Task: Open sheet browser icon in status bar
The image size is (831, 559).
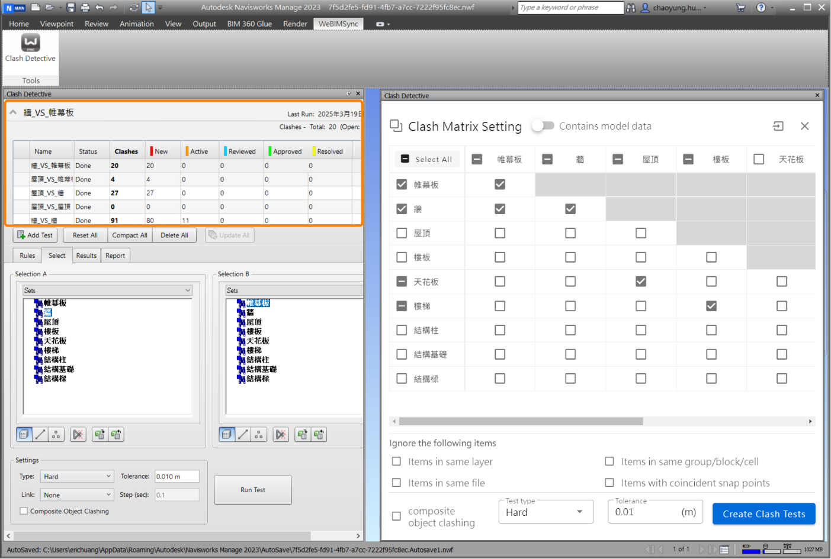Action: tap(724, 550)
